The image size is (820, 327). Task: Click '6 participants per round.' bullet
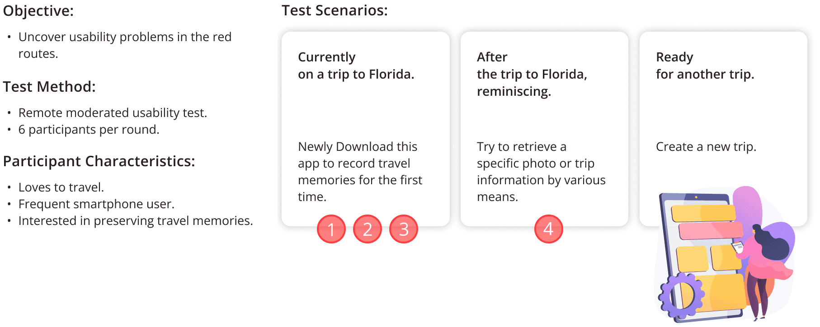tap(89, 130)
